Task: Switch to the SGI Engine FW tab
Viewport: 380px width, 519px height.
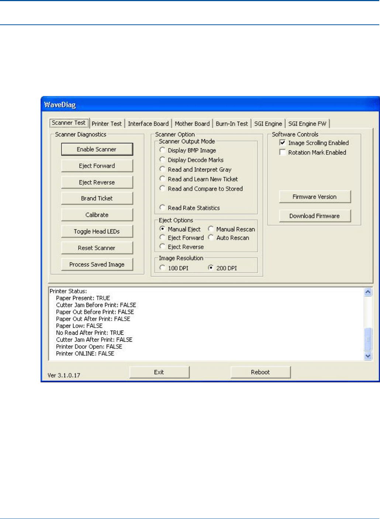Action: (x=307, y=124)
